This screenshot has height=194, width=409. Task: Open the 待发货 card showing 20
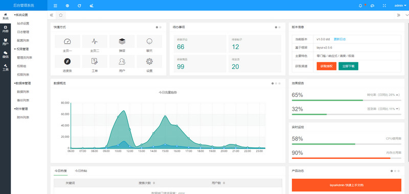255,63
